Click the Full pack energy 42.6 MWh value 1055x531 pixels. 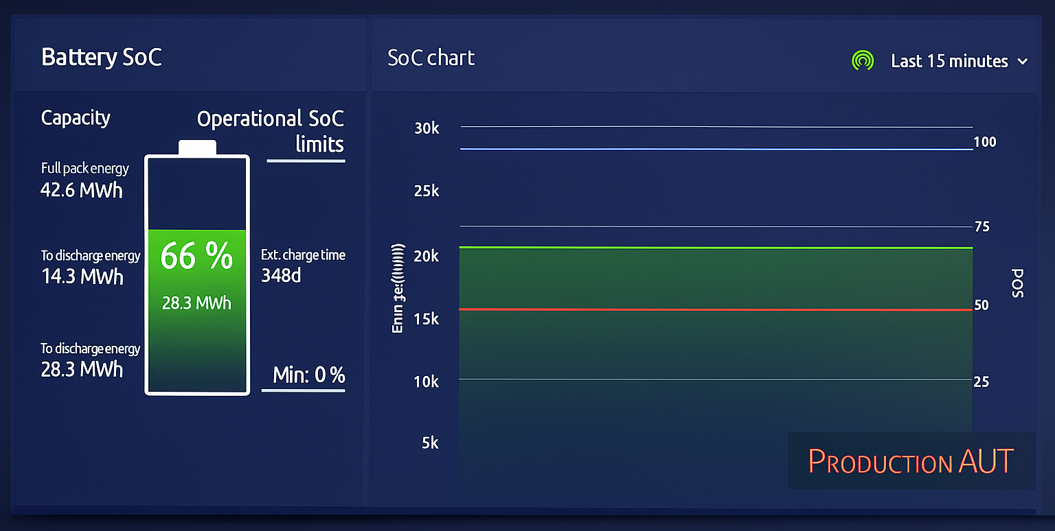pyautogui.click(x=81, y=190)
